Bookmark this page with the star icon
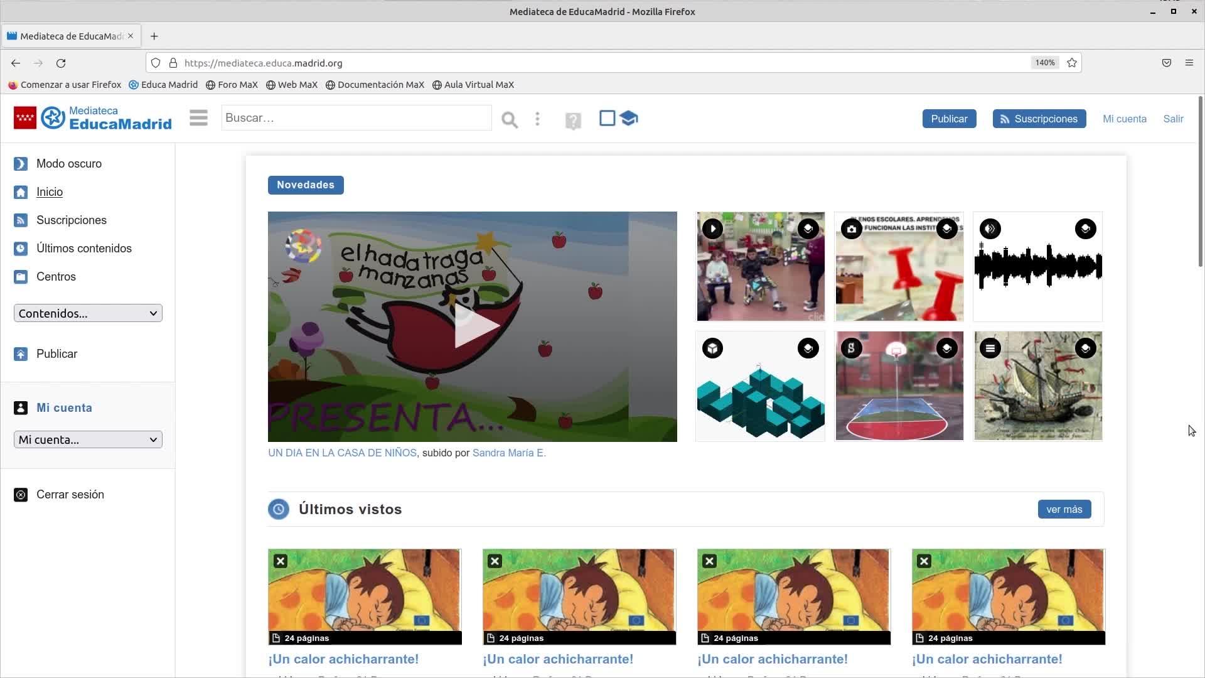 pyautogui.click(x=1072, y=63)
